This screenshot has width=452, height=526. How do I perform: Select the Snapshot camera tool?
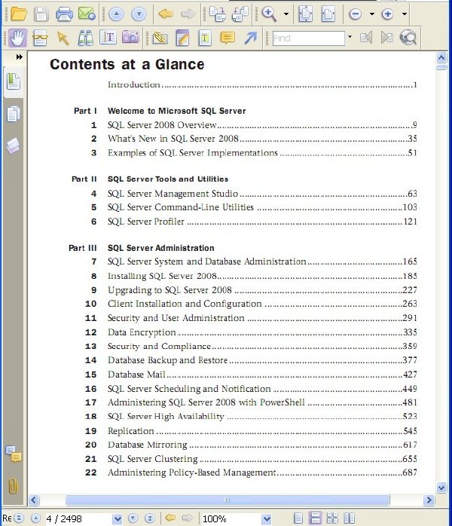(130, 37)
